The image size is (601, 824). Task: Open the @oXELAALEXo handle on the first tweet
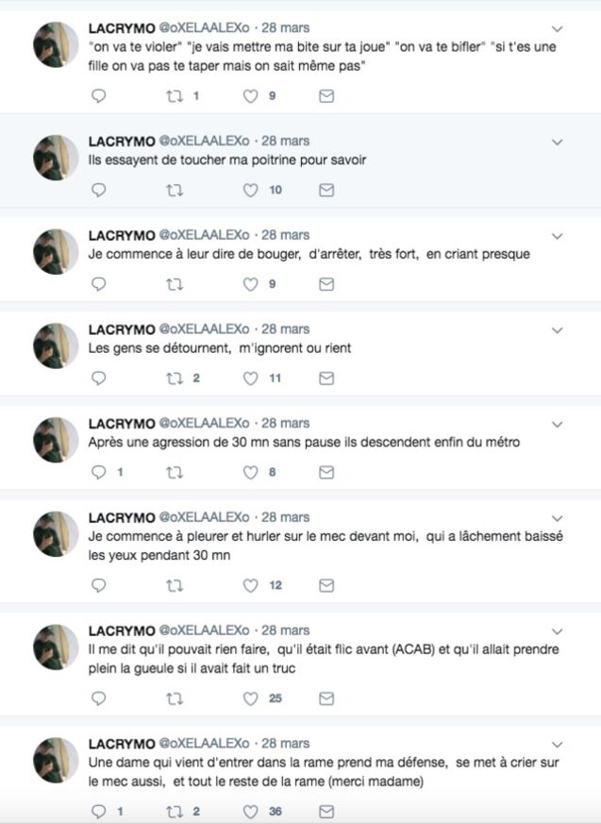204,27
